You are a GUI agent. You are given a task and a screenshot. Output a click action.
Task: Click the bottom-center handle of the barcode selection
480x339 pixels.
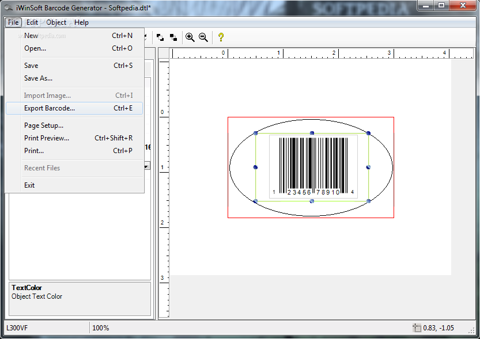point(312,201)
